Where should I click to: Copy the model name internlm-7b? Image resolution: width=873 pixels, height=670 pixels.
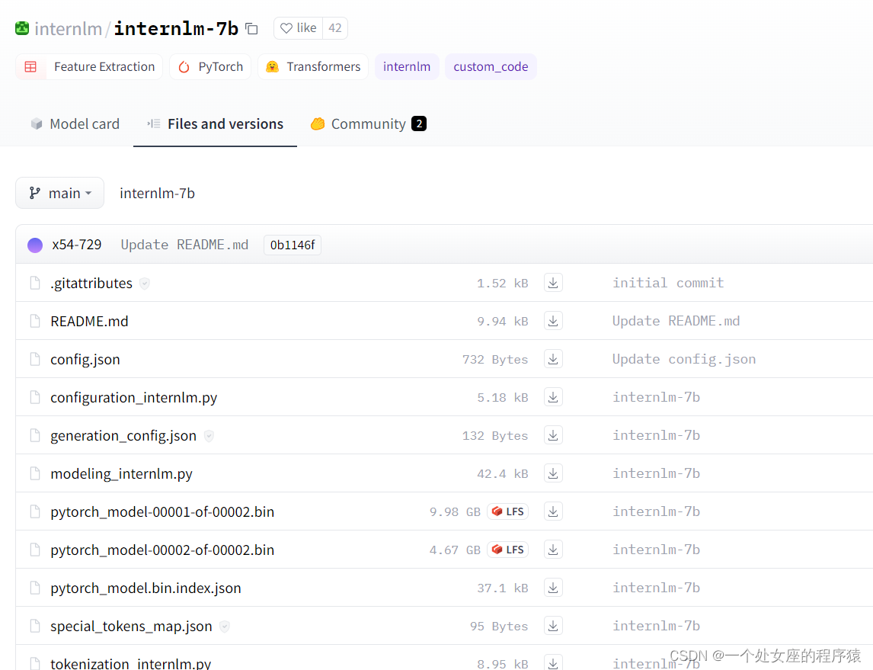[251, 28]
